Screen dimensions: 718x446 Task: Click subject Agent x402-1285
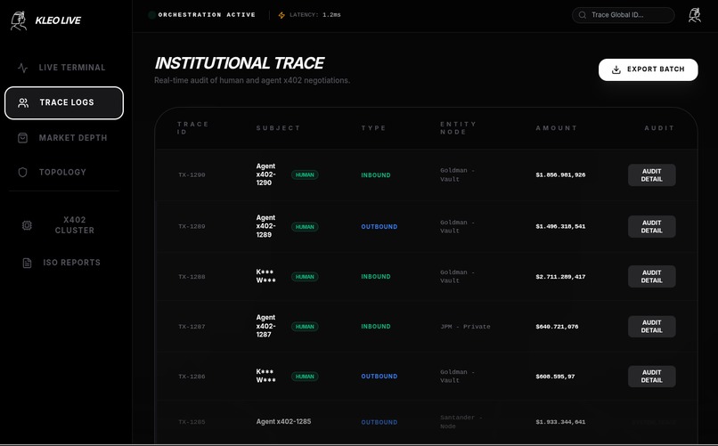click(283, 421)
